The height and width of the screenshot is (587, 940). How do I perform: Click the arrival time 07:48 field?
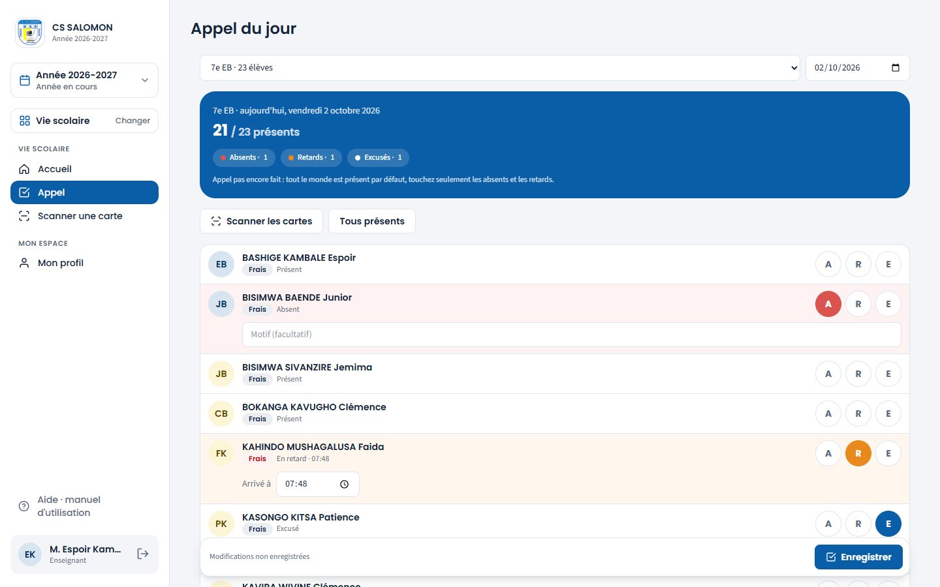[x=318, y=484]
